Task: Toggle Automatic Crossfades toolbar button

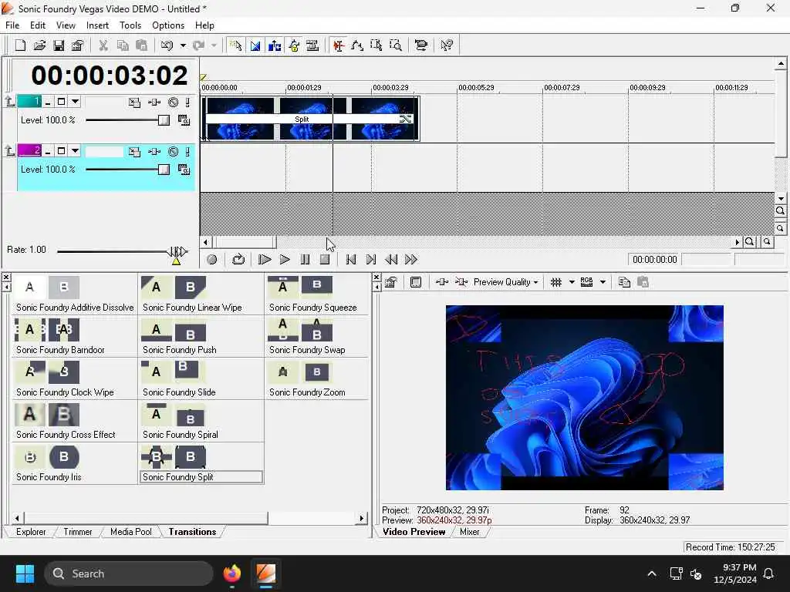Action: [x=255, y=45]
